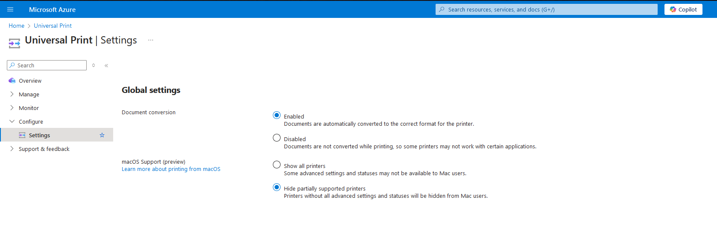The image size is (717, 240).
Task: Select the Disabled document conversion option
Action: (277, 138)
